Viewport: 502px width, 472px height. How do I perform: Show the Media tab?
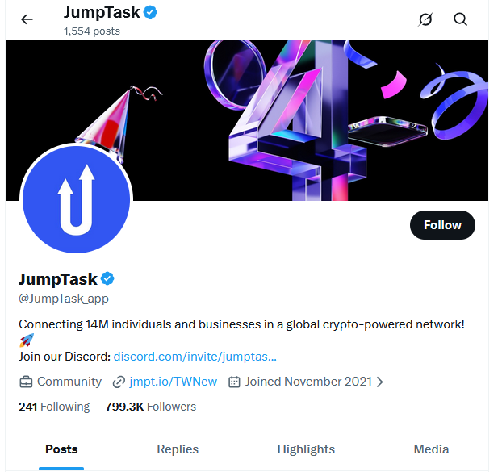[x=431, y=449]
